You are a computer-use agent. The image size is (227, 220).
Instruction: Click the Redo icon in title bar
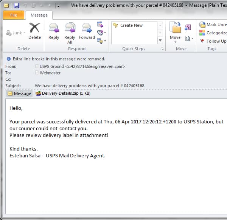pos(34,6)
